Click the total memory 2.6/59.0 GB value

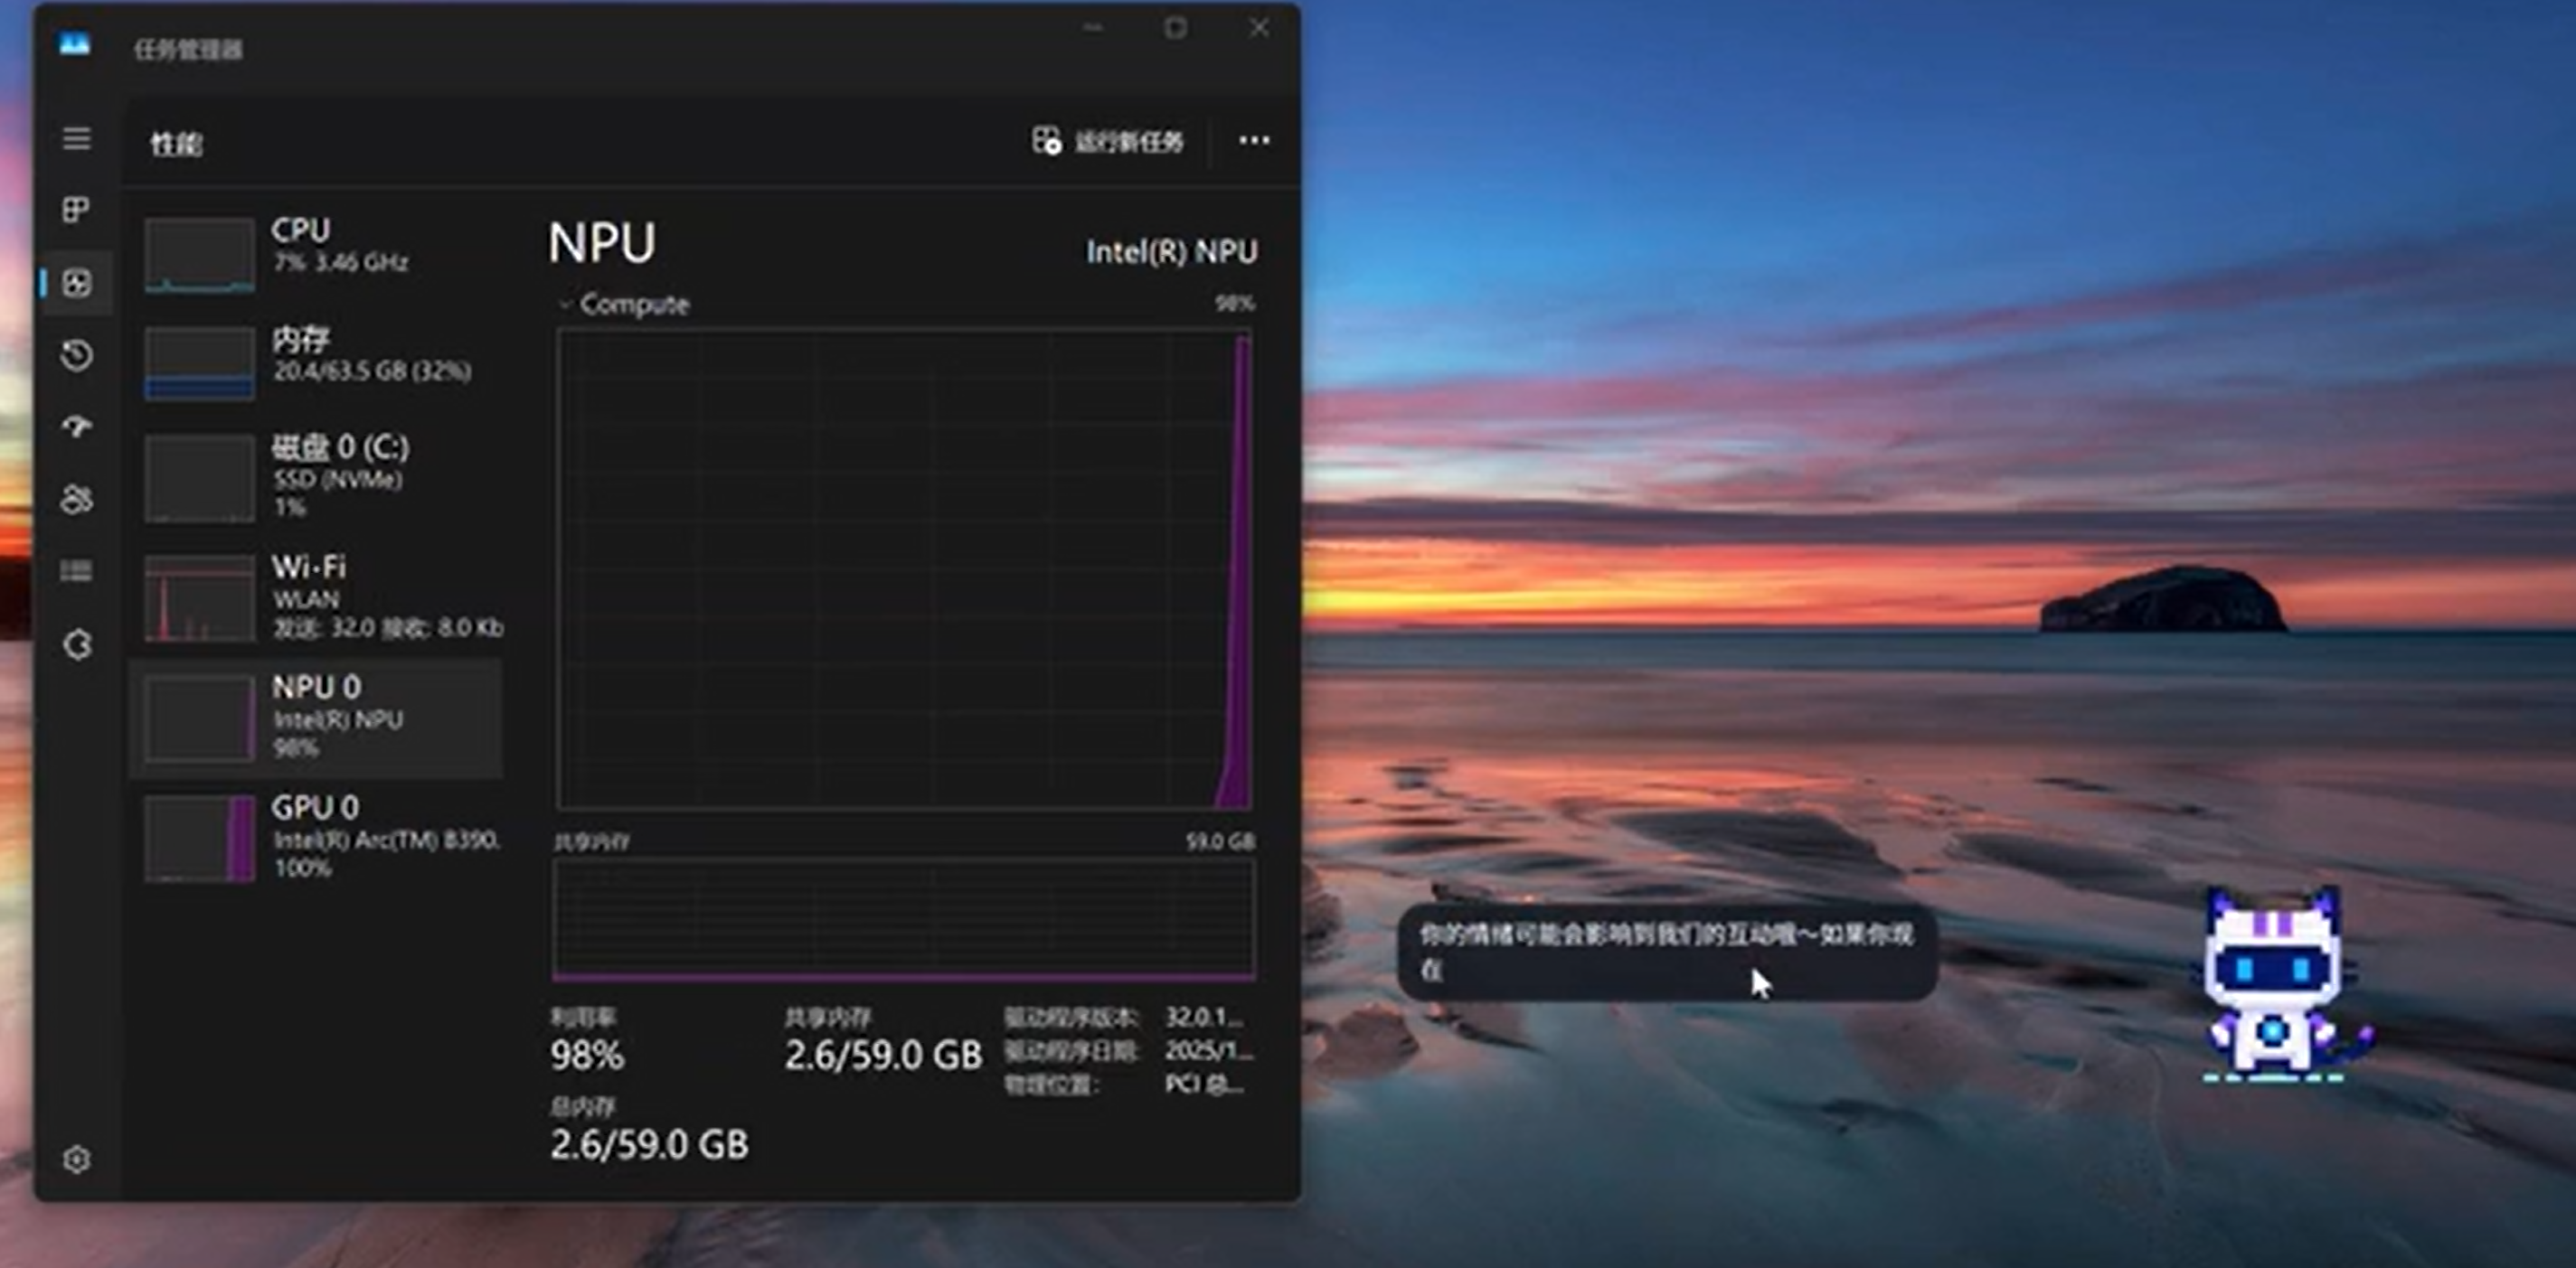pyautogui.click(x=650, y=1144)
